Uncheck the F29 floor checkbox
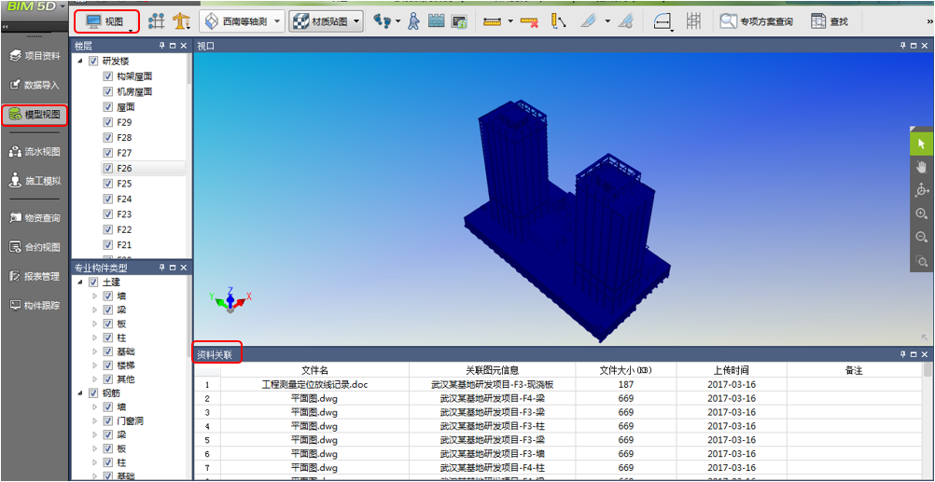Screen dimensions: 935x482 pyautogui.click(x=108, y=122)
